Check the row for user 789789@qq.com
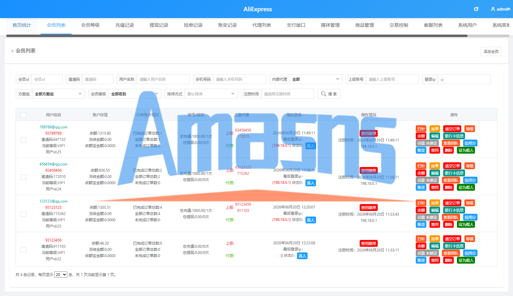Screen dimensions: 513x296 pyautogui.click(x=23, y=140)
